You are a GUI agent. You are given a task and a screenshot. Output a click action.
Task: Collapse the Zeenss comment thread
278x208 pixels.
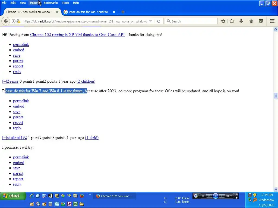pos(5,81)
